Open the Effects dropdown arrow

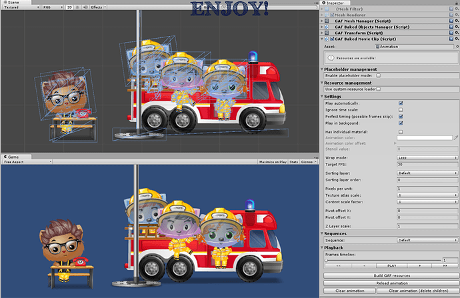pyautogui.click(x=105, y=7)
